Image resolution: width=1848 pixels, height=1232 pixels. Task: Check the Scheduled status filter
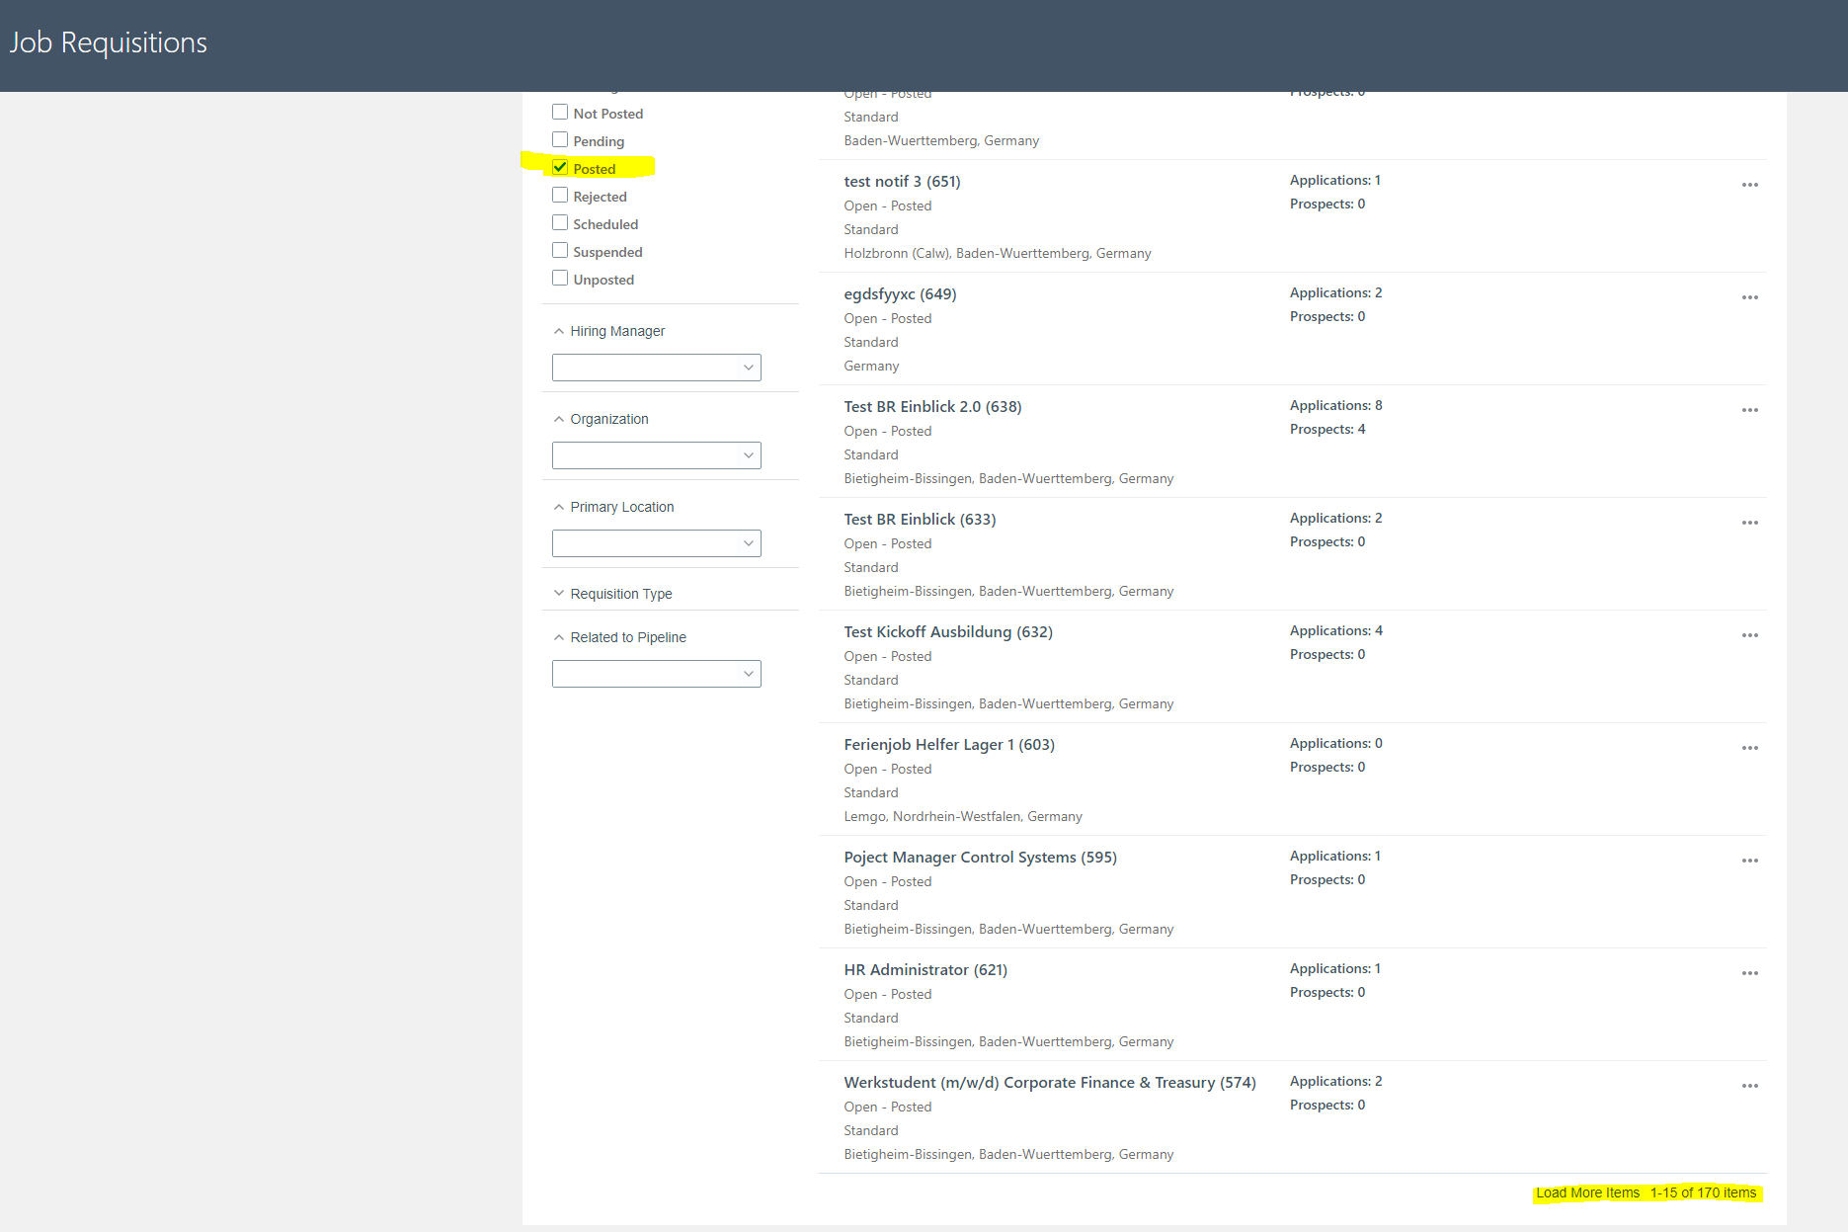pyautogui.click(x=560, y=222)
